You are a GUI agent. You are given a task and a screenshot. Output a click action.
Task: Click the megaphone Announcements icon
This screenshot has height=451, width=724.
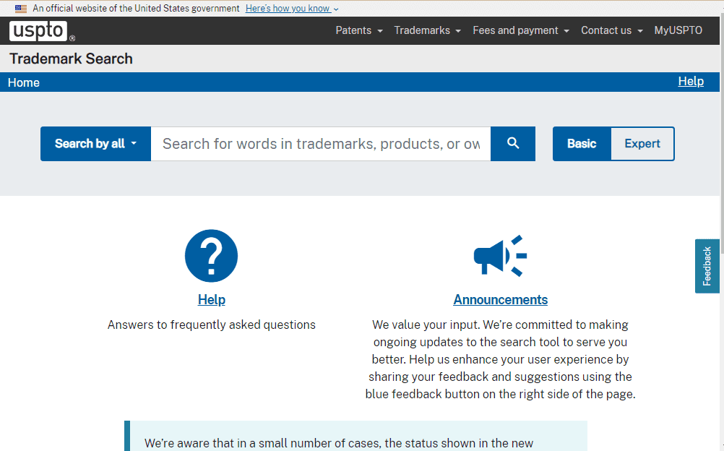click(501, 256)
